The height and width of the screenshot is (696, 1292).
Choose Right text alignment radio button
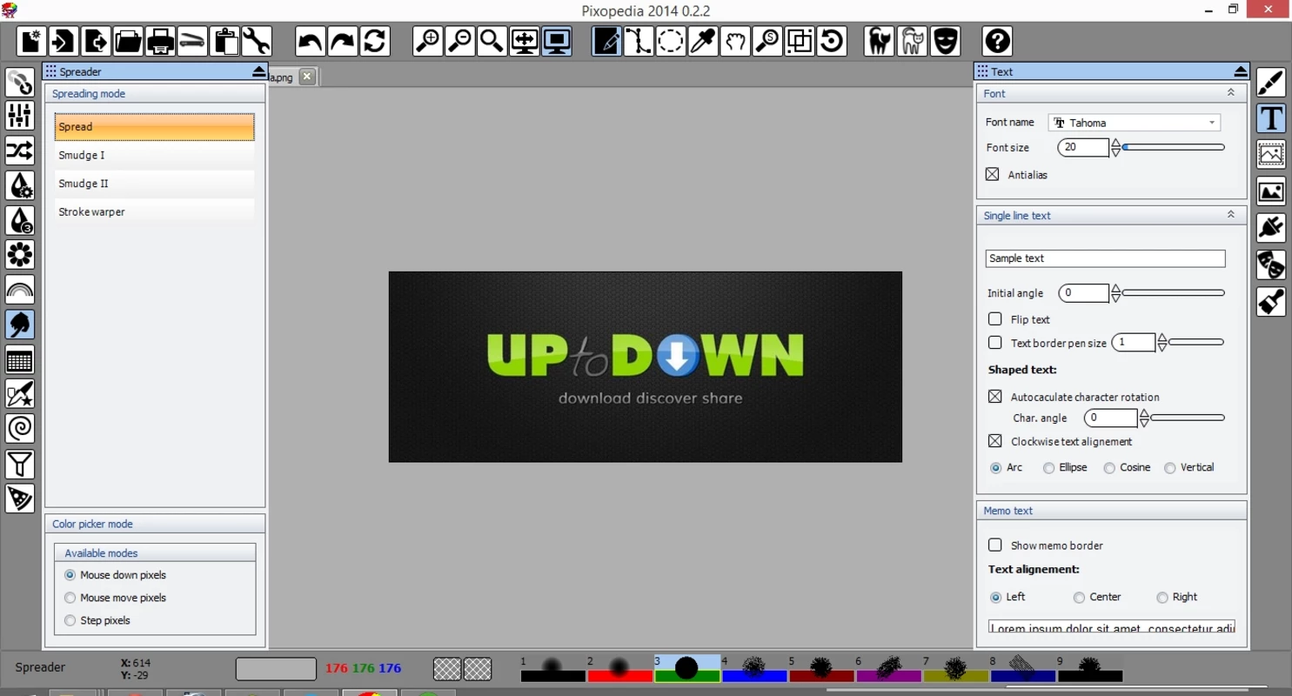(x=1162, y=598)
